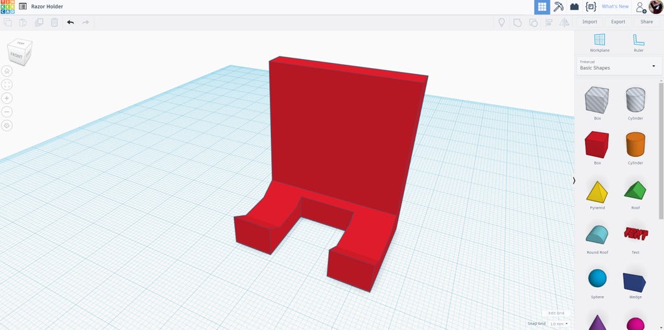Click the Align tool icon
This screenshot has width=664, height=330.
pyautogui.click(x=549, y=22)
